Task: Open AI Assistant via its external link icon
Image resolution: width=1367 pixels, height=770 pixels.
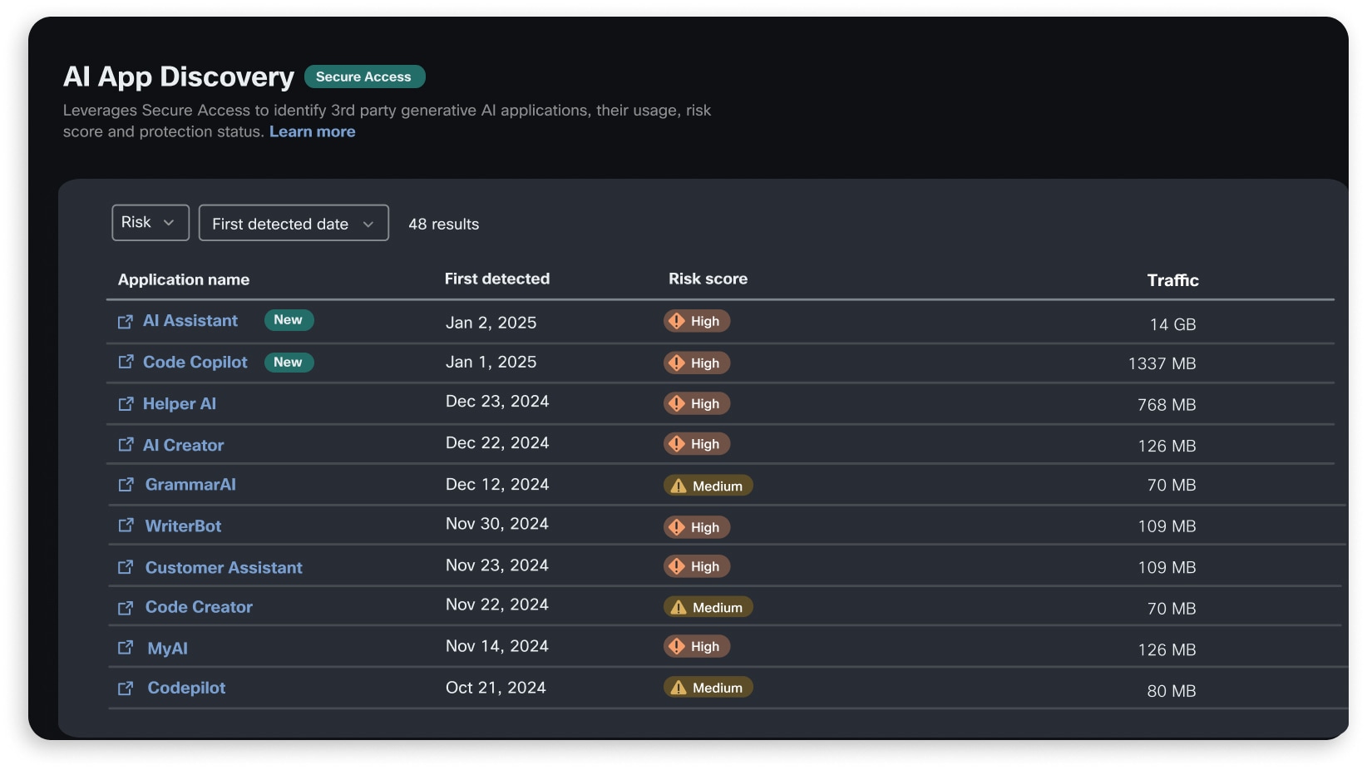Action: coord(126,321)
